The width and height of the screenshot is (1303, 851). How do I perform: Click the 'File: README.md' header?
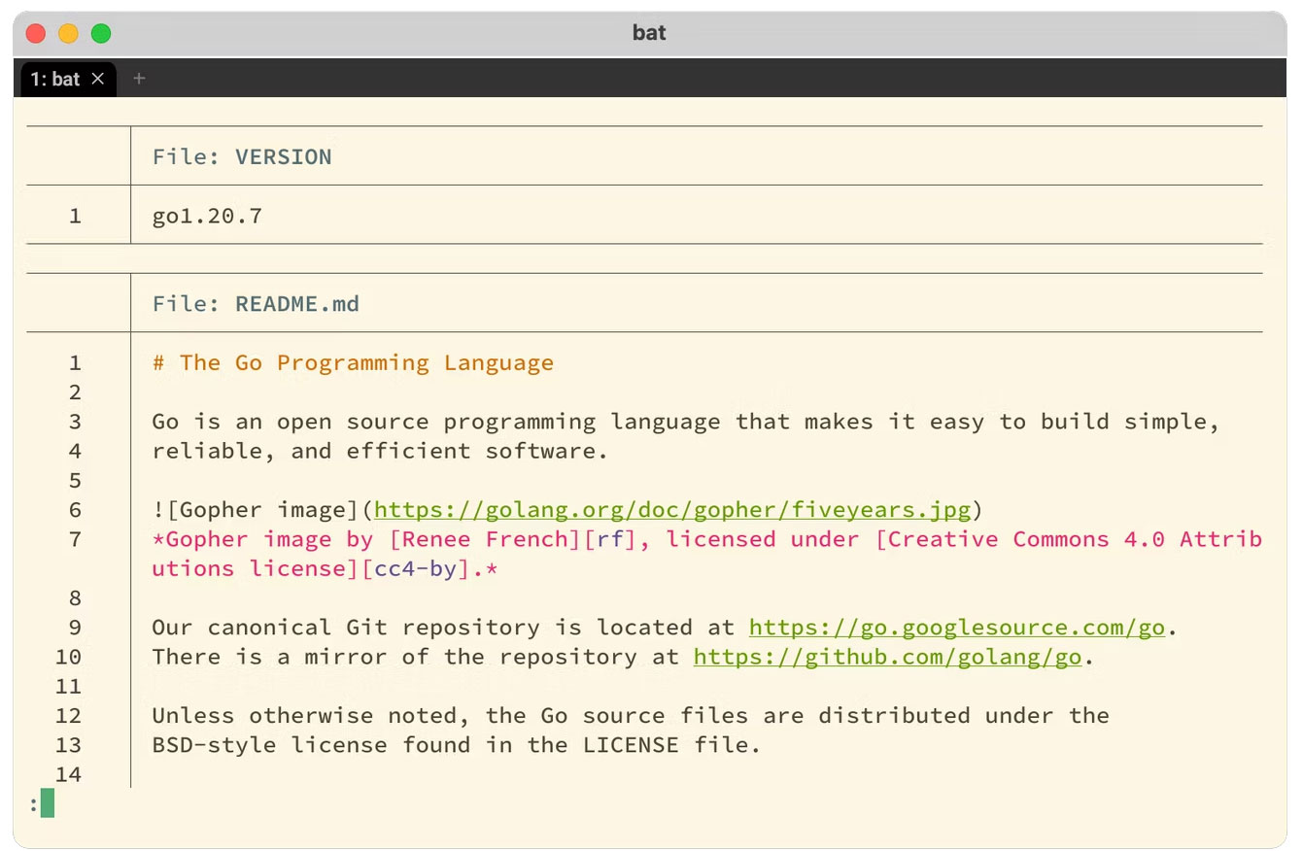coord(256,304)
